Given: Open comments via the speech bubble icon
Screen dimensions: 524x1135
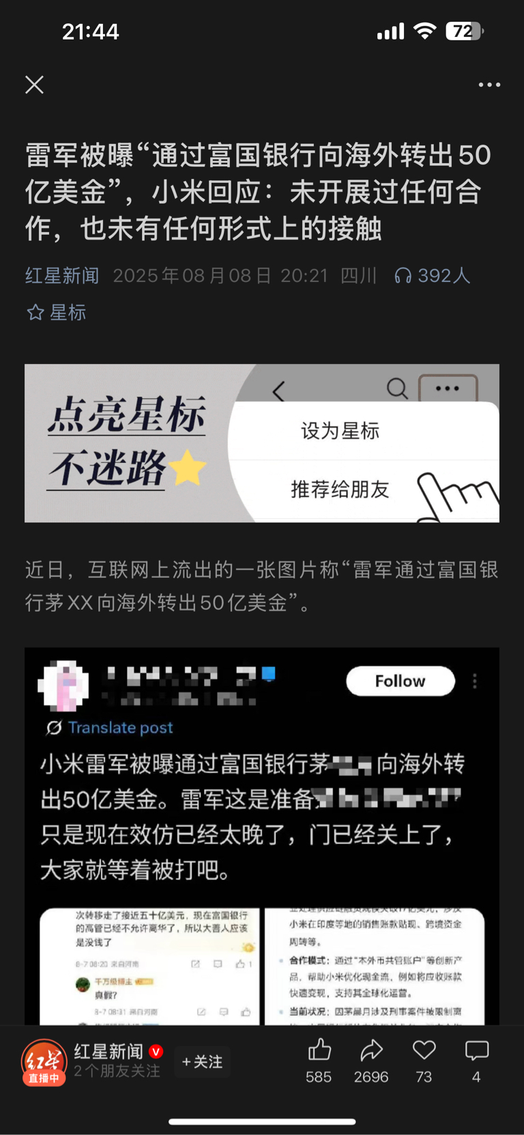Looking at the screenshot, I should click(x=476, y=1050).
